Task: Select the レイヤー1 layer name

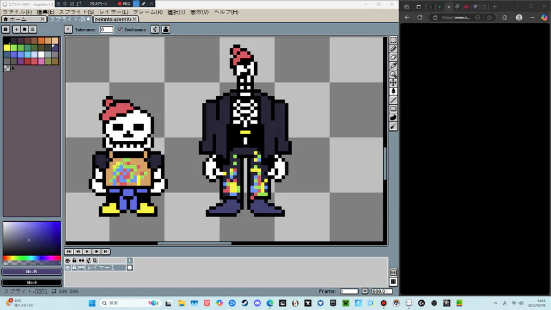Action: tap(105, 268)
